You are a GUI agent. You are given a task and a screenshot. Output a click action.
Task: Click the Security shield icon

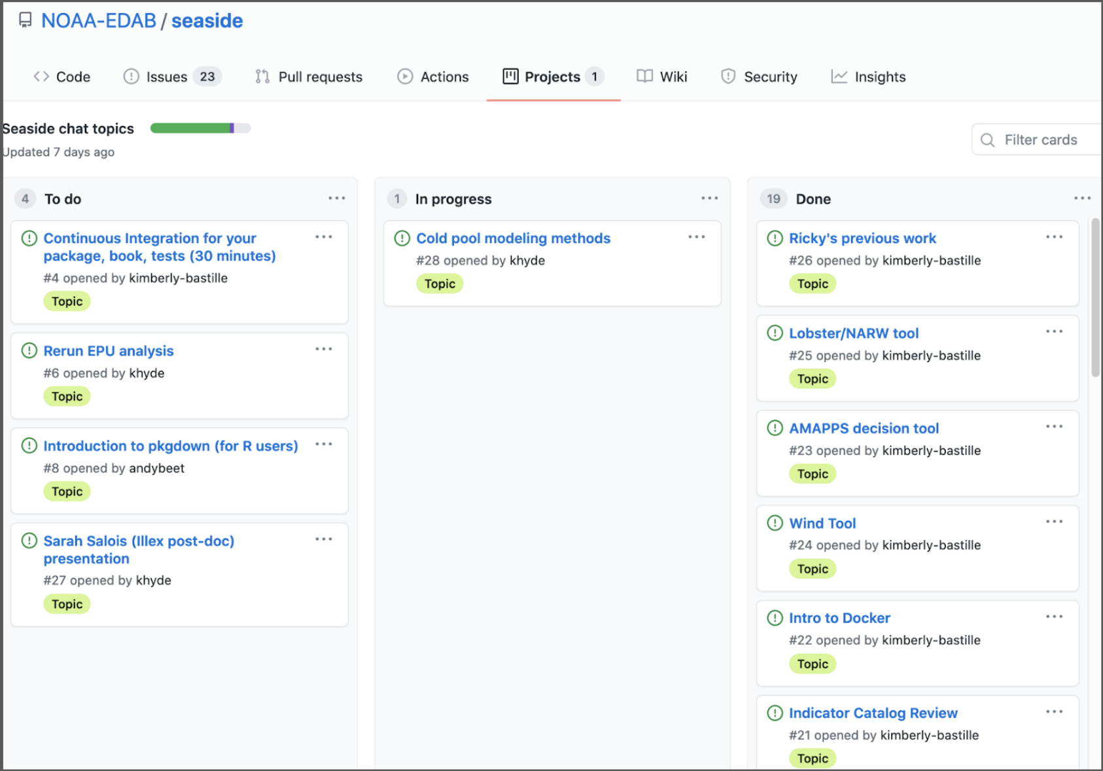point(728,77)
